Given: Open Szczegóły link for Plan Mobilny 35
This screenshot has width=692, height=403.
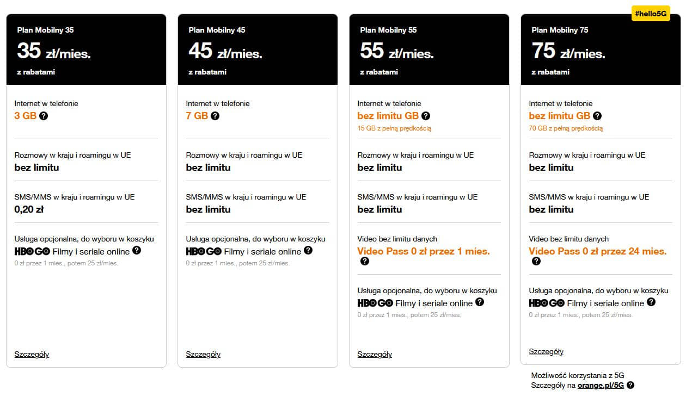Looking at the screenshot, I should (32, 354).
